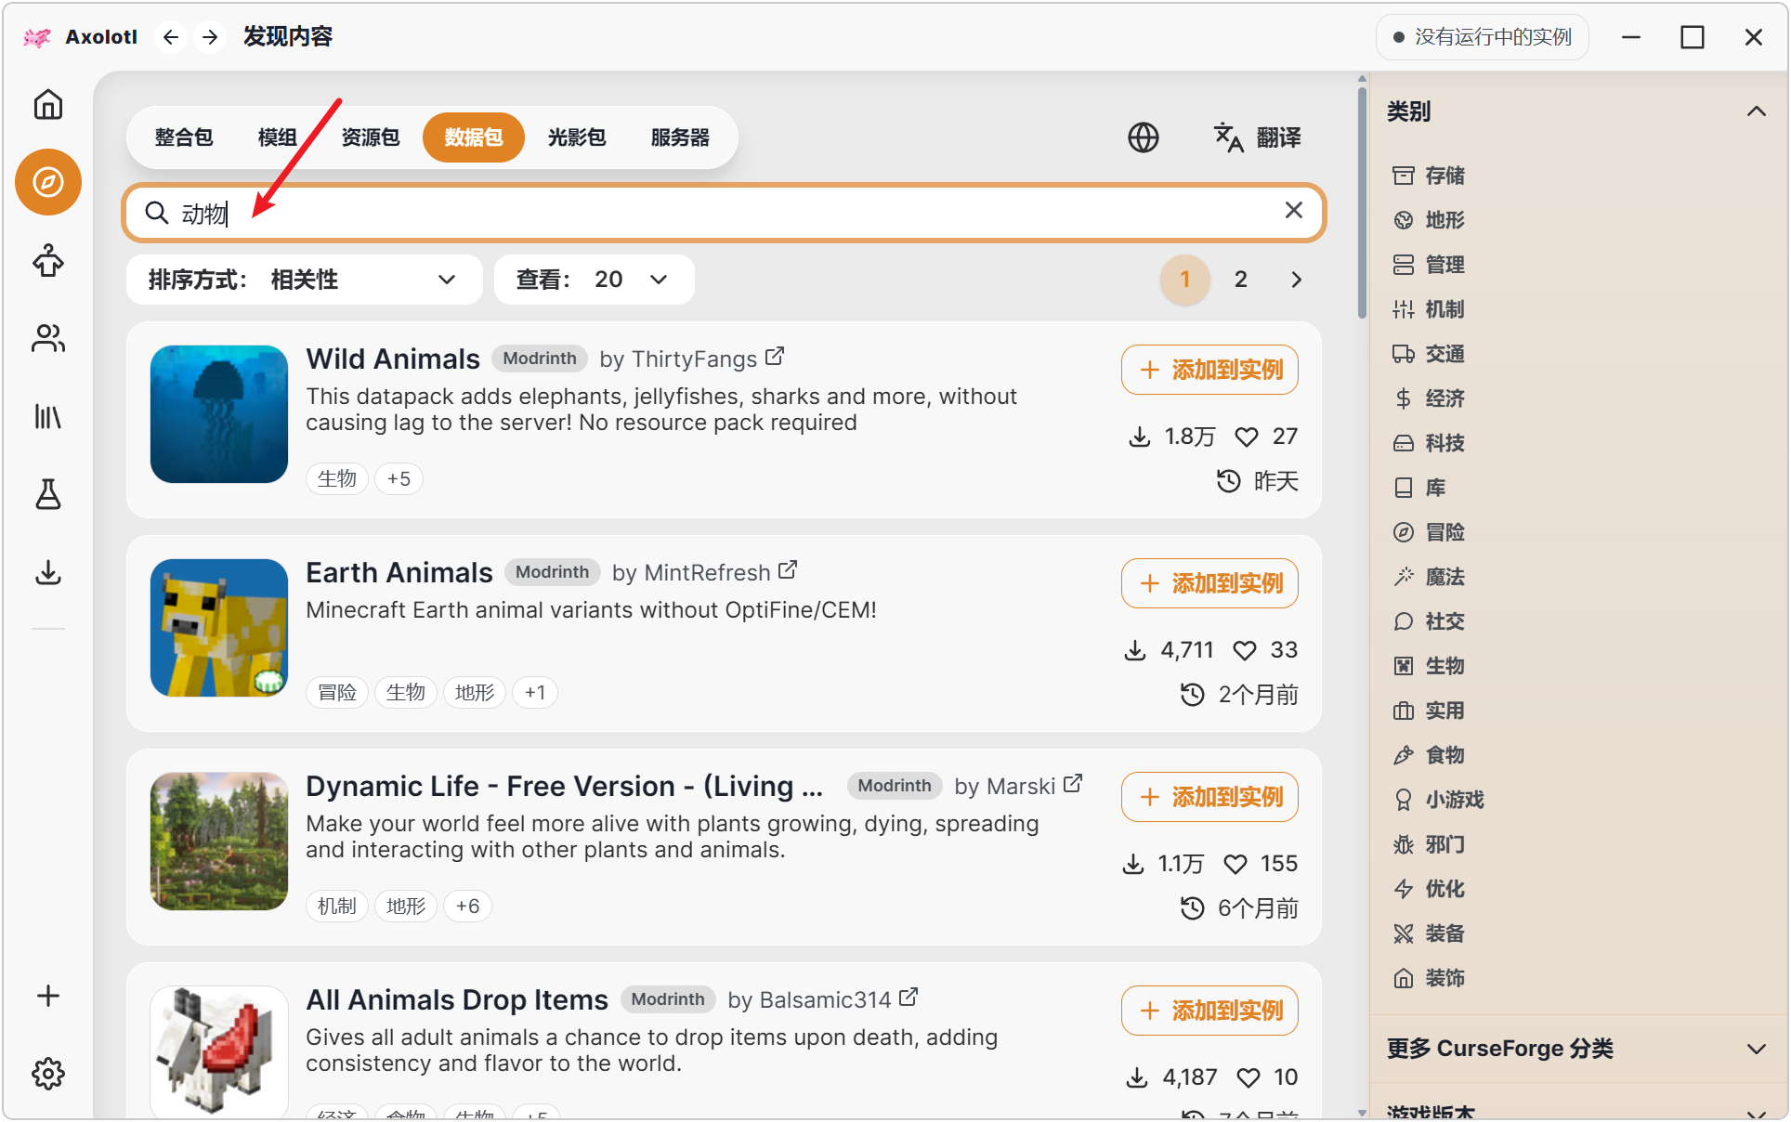Open the flask icon in sidebar
1791x1122 pixels.
click(x=48, y=494)
